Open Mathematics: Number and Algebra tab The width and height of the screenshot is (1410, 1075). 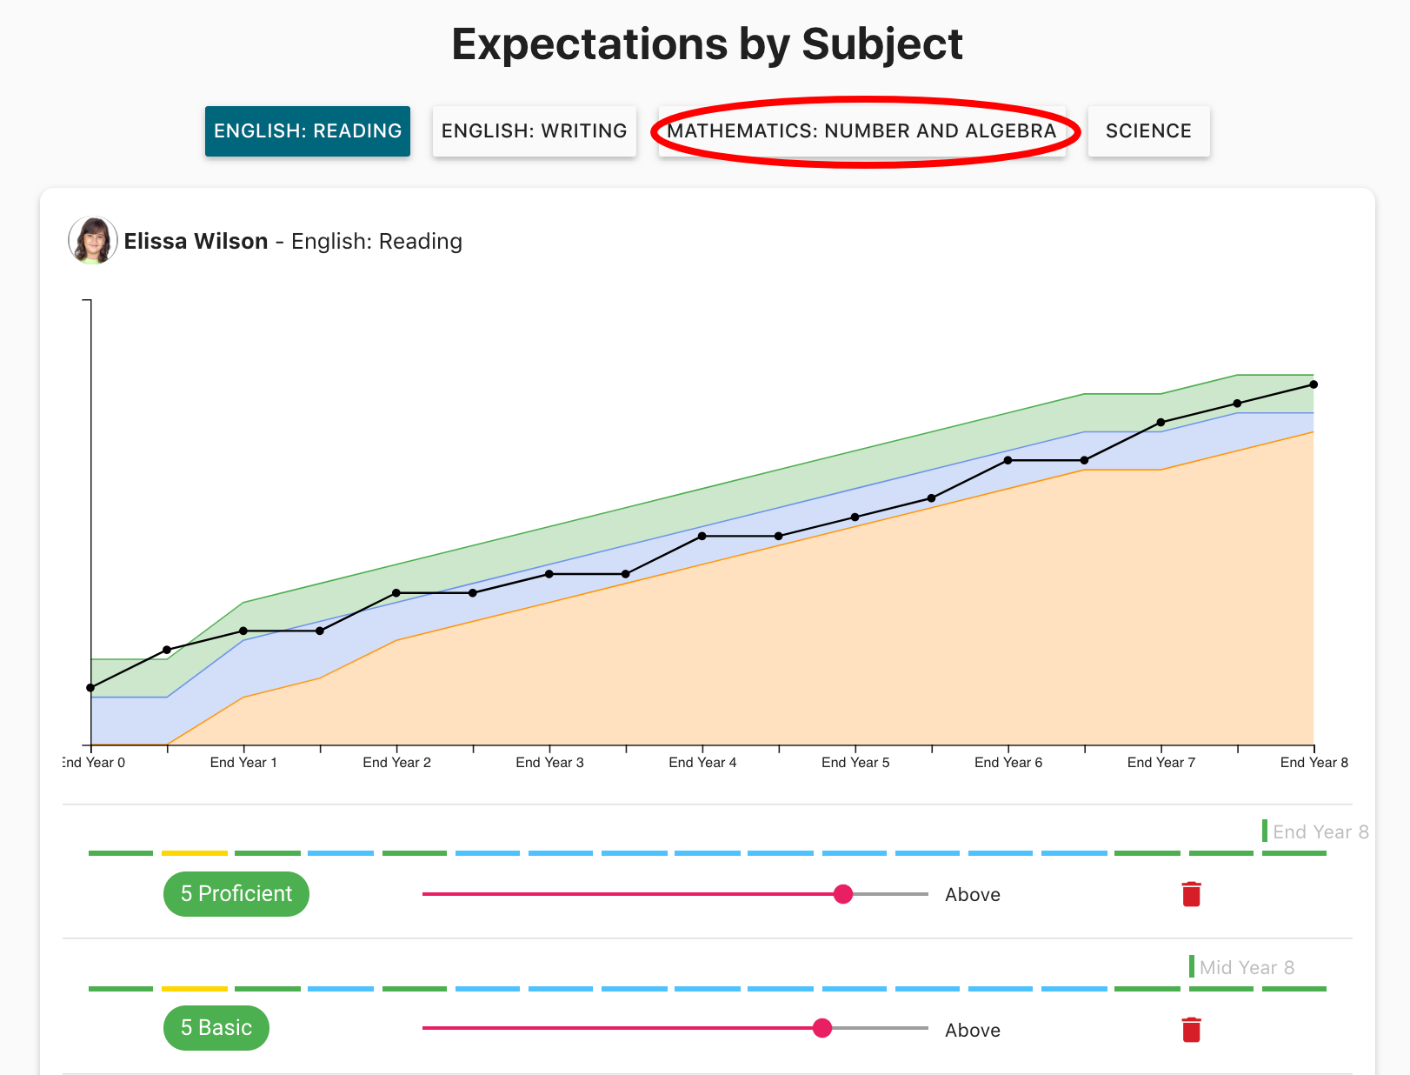[x=861, y=131]
